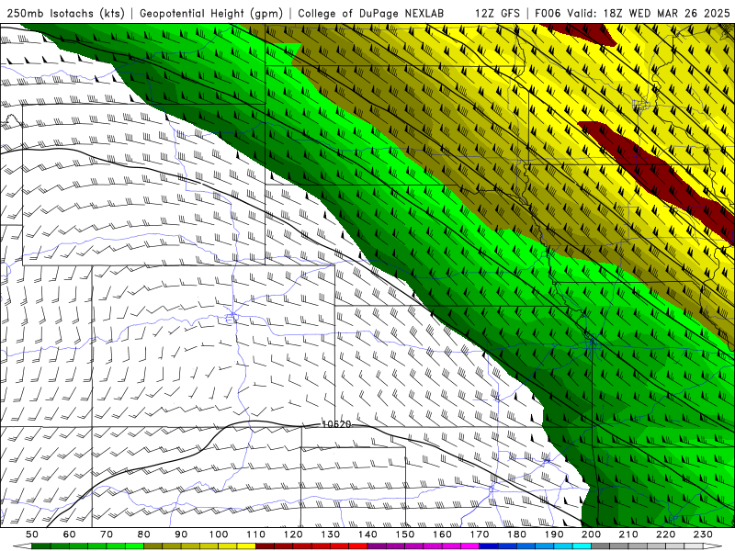Click the "150" scale label
735x551 pixels.
(405, 534)
